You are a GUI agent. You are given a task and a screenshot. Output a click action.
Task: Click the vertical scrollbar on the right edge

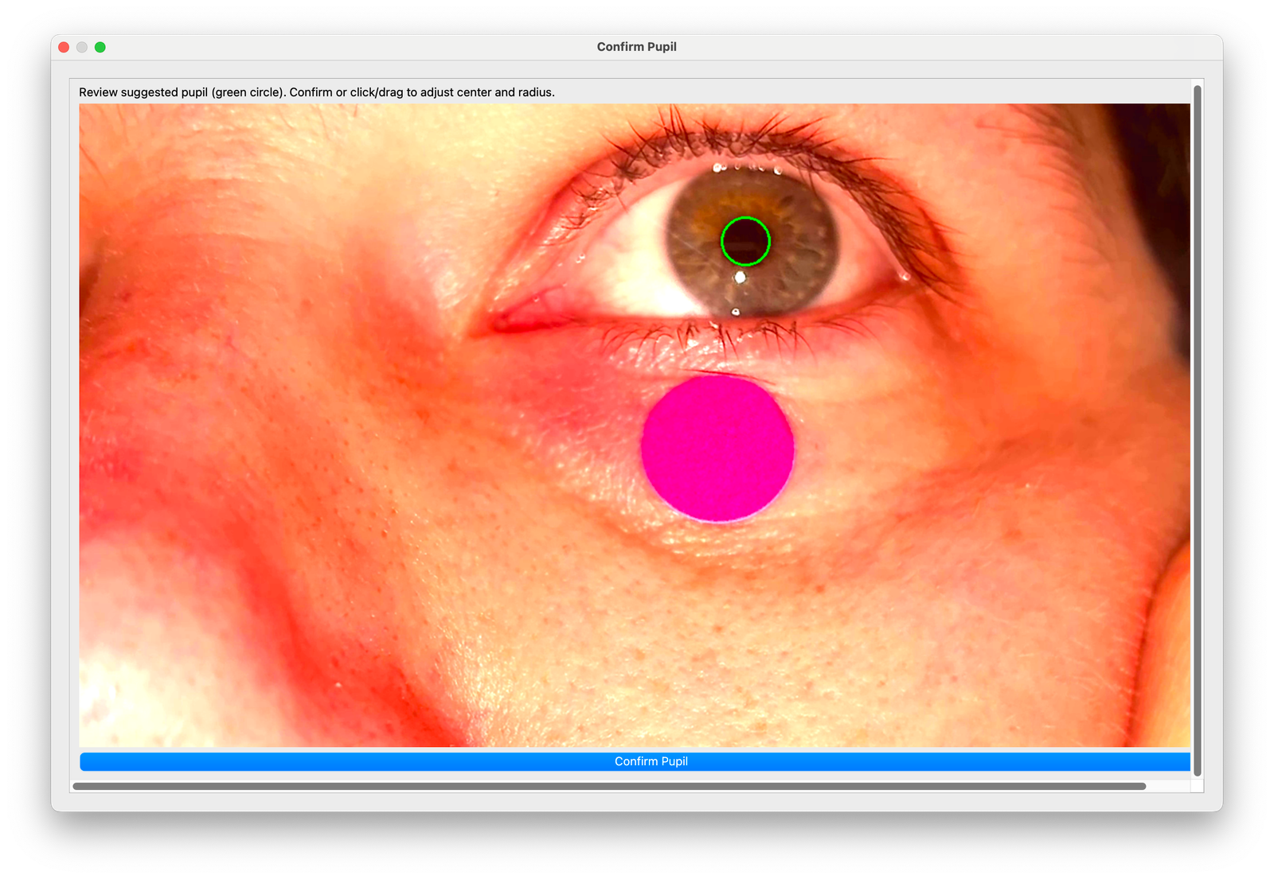click(1197, 430)
